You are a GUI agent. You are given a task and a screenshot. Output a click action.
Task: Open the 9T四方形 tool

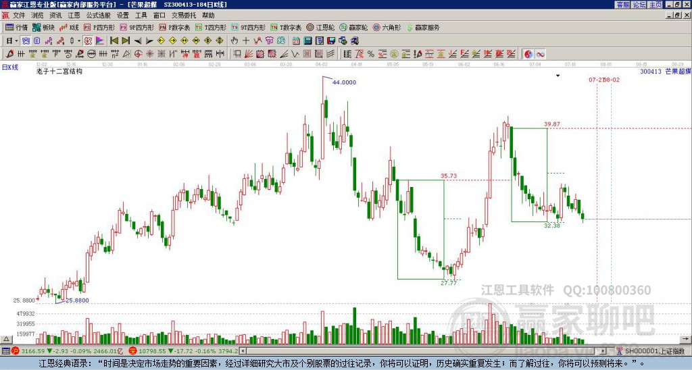tap(249, 27)
